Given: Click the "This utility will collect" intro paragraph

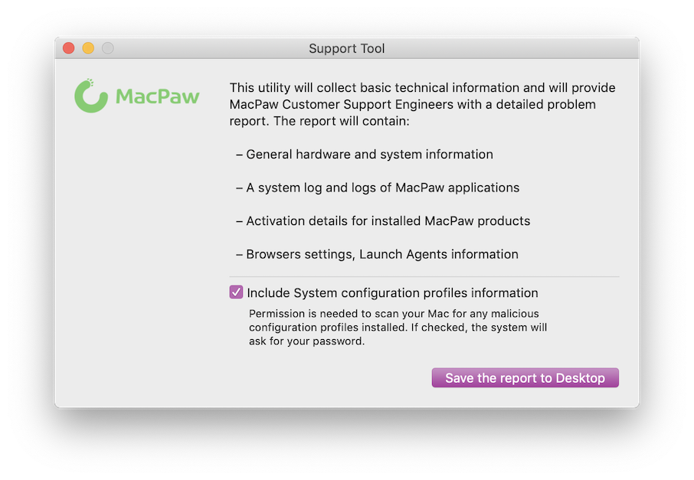Looking at the screenshot, I should [x=422, y=104].
